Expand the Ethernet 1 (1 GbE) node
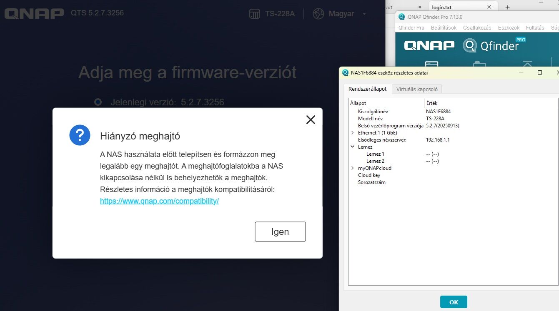The height and width of the screenshot is (311, 559). 353,133
